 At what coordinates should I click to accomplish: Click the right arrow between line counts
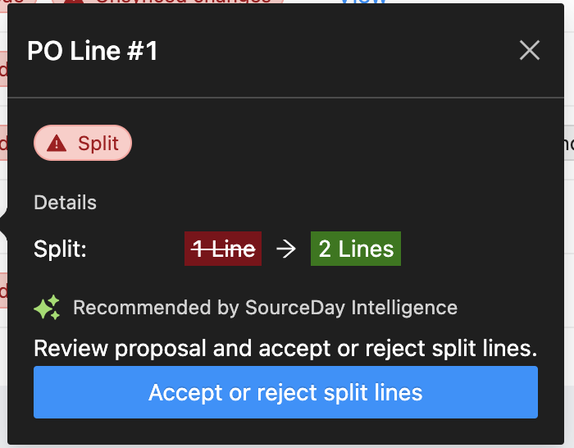[286, 249]
